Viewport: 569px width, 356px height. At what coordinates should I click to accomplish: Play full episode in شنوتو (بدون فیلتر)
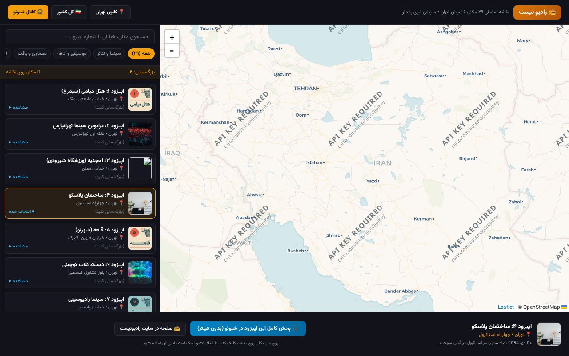248,328
